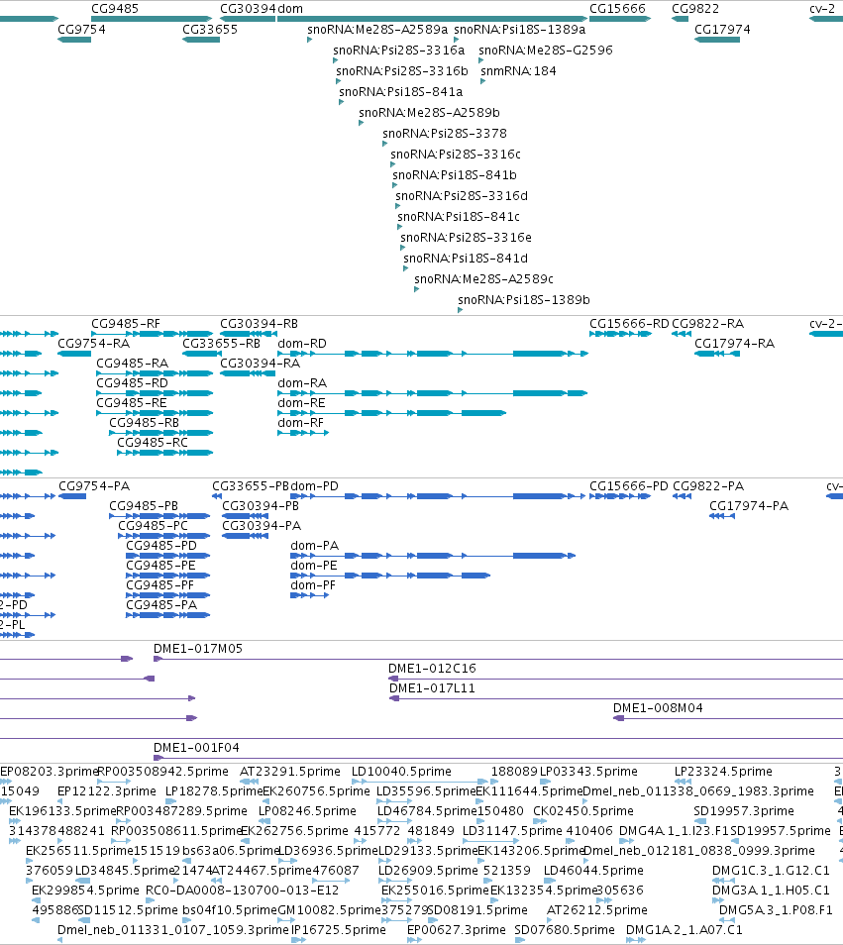Click the LP23324.5prime EST label

coord(723,772)
